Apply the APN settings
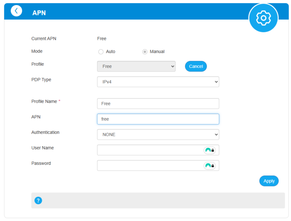The image size is (291, 221). pyautogui.click(x=269, y=181)
